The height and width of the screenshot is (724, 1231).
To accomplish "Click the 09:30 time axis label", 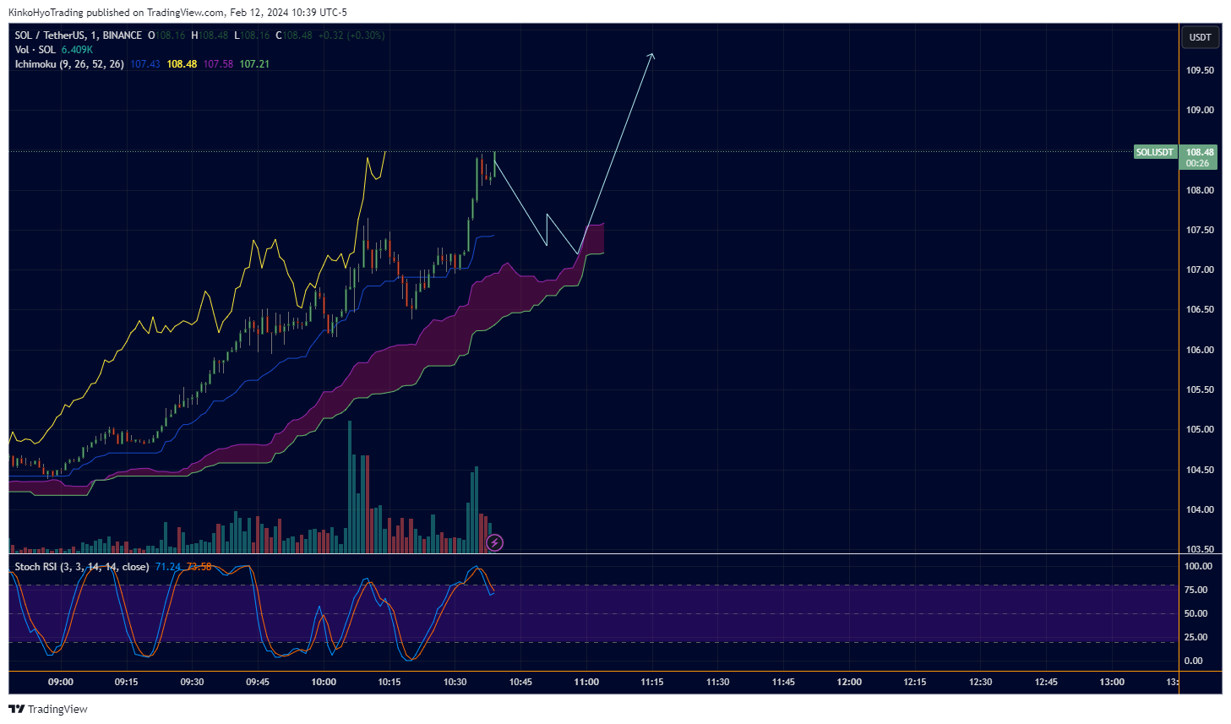I will point(192,682).
